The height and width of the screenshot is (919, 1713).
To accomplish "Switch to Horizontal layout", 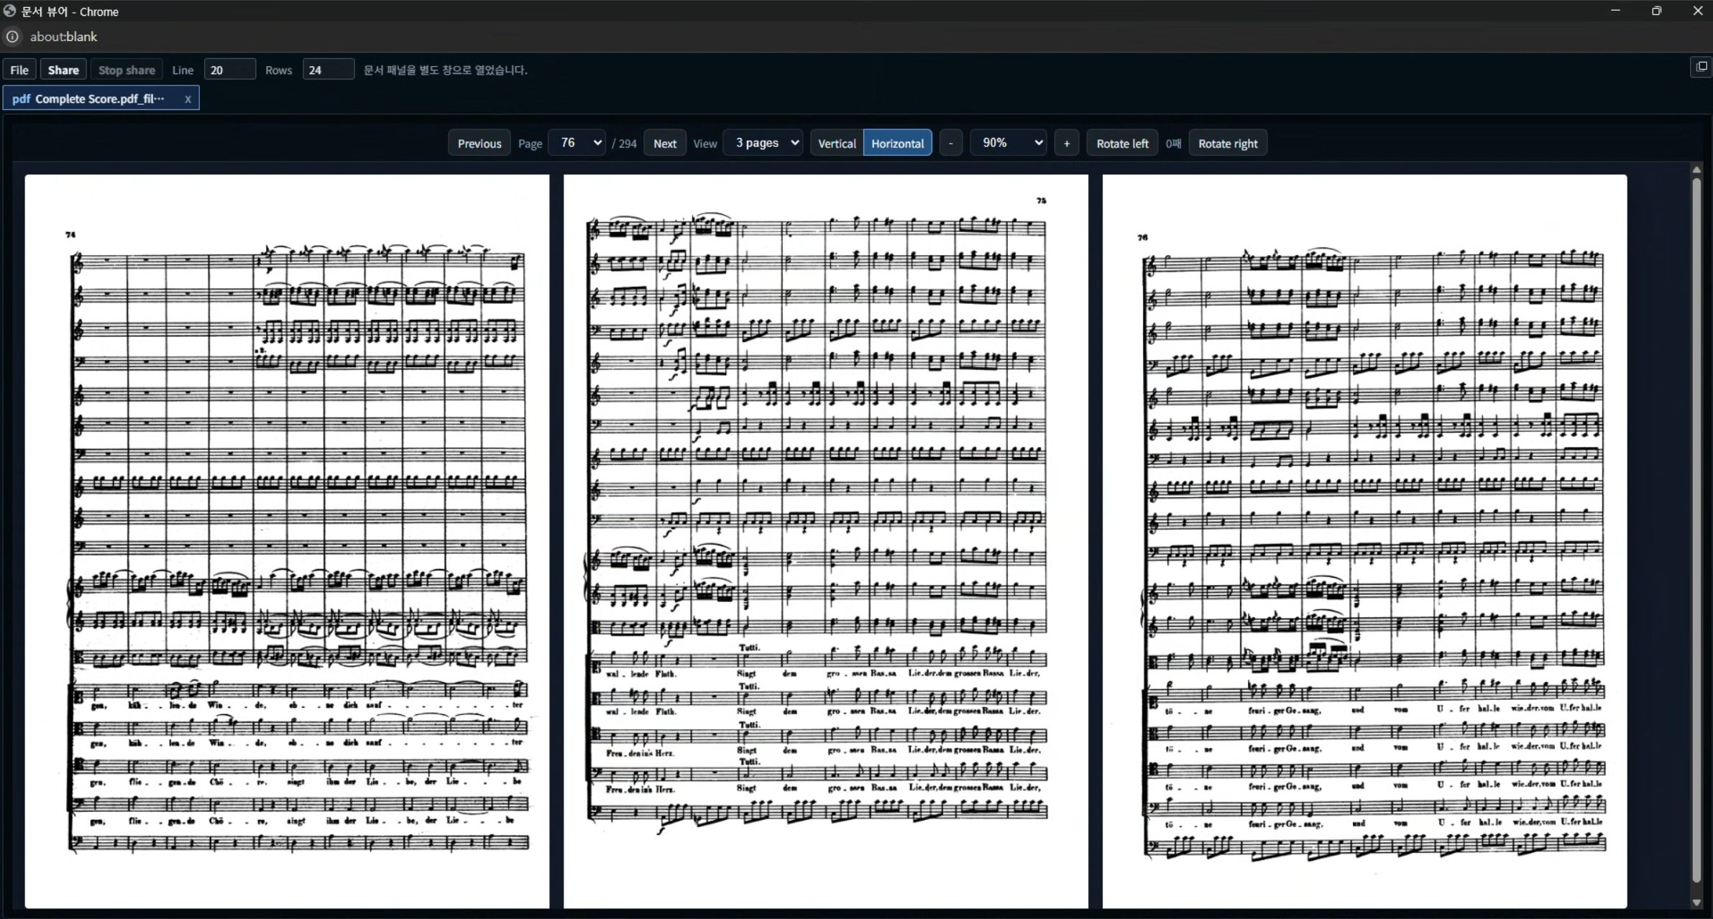I will (898, 143).
